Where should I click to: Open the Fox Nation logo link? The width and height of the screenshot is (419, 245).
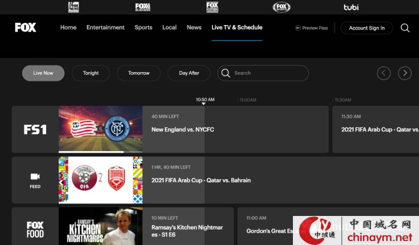click(x=212, y=7)
